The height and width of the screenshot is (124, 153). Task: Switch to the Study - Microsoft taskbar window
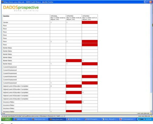click(x=110, y=119)
